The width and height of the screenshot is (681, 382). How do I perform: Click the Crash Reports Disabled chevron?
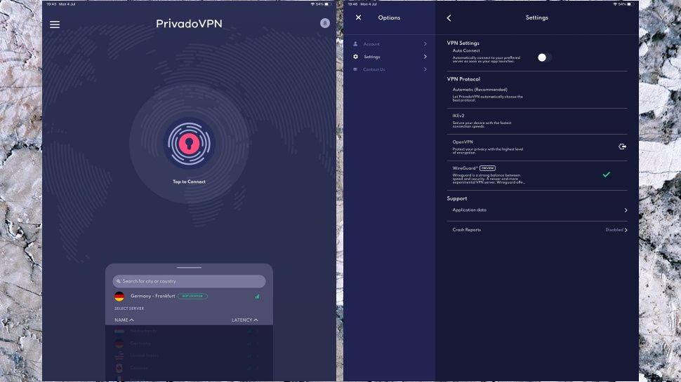626,230
